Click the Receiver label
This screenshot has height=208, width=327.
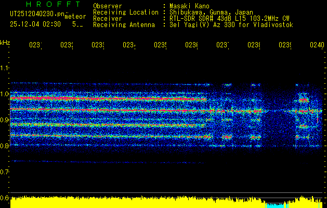coord(108,19)
